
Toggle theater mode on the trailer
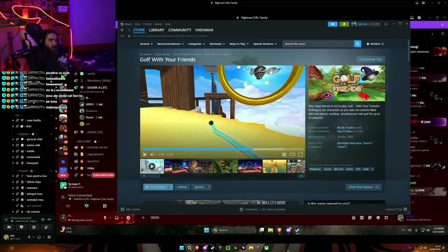click(292, 154)
